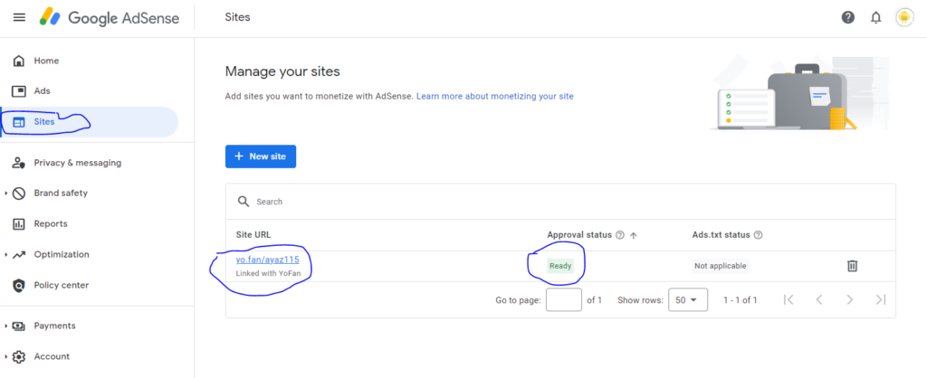Click the Home house icon
This screenshot has height=378, width=927.
coord(19,61)
